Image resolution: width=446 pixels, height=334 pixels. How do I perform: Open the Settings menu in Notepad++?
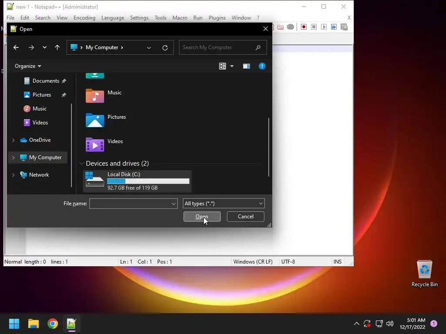coord(139,17)
